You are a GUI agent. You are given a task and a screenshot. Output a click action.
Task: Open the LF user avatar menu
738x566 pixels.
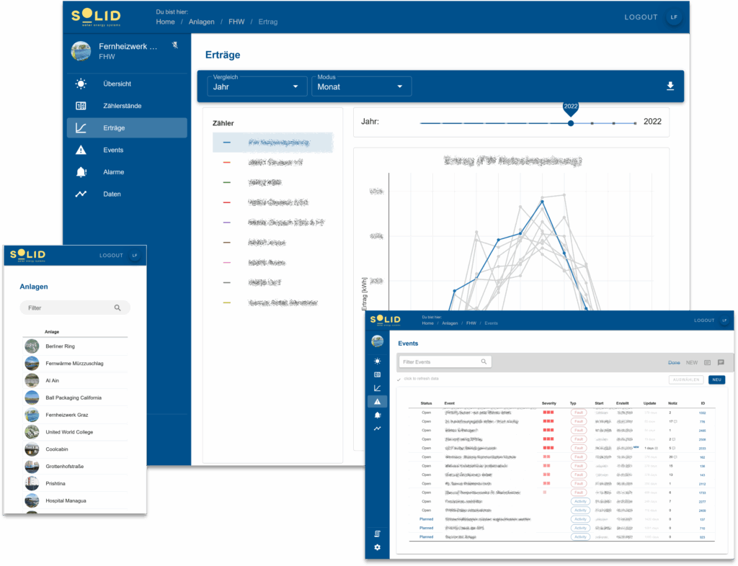[674, 16]
